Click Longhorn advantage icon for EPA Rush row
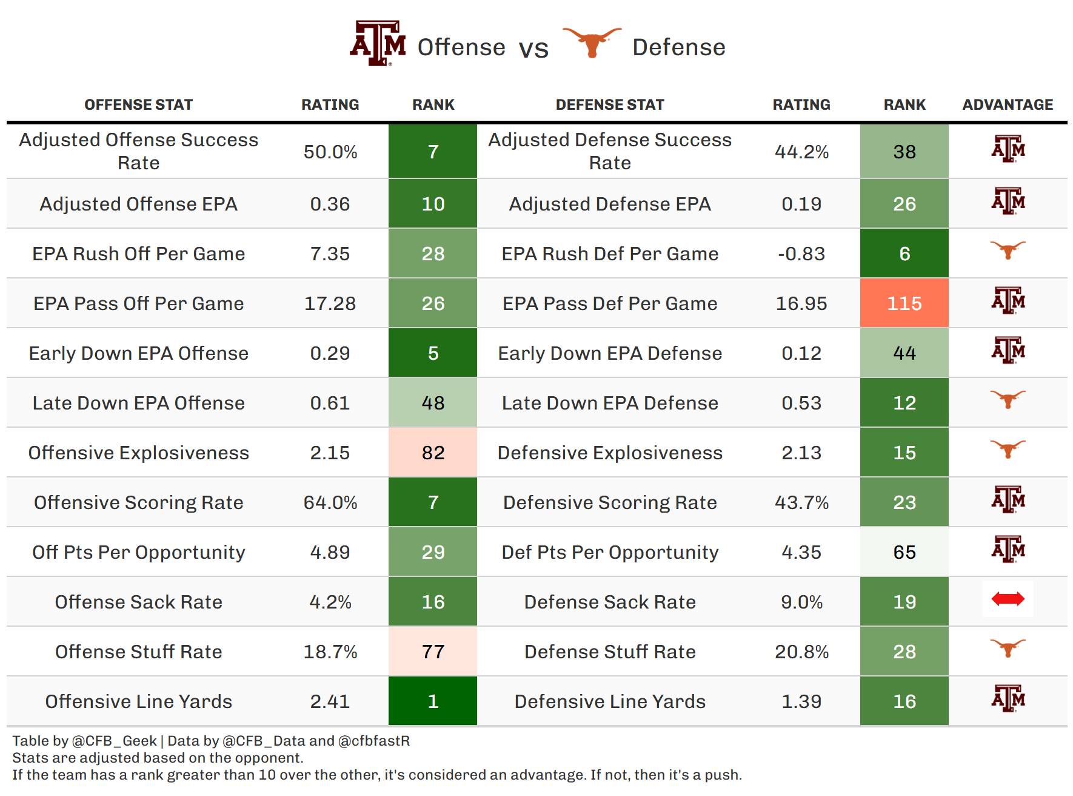This screenshot has width=1073, height=796. coord(1008,250)
